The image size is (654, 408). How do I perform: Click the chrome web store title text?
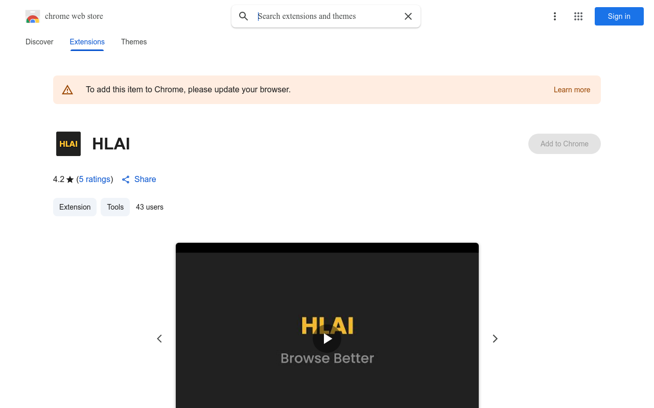tap(74, 16)
